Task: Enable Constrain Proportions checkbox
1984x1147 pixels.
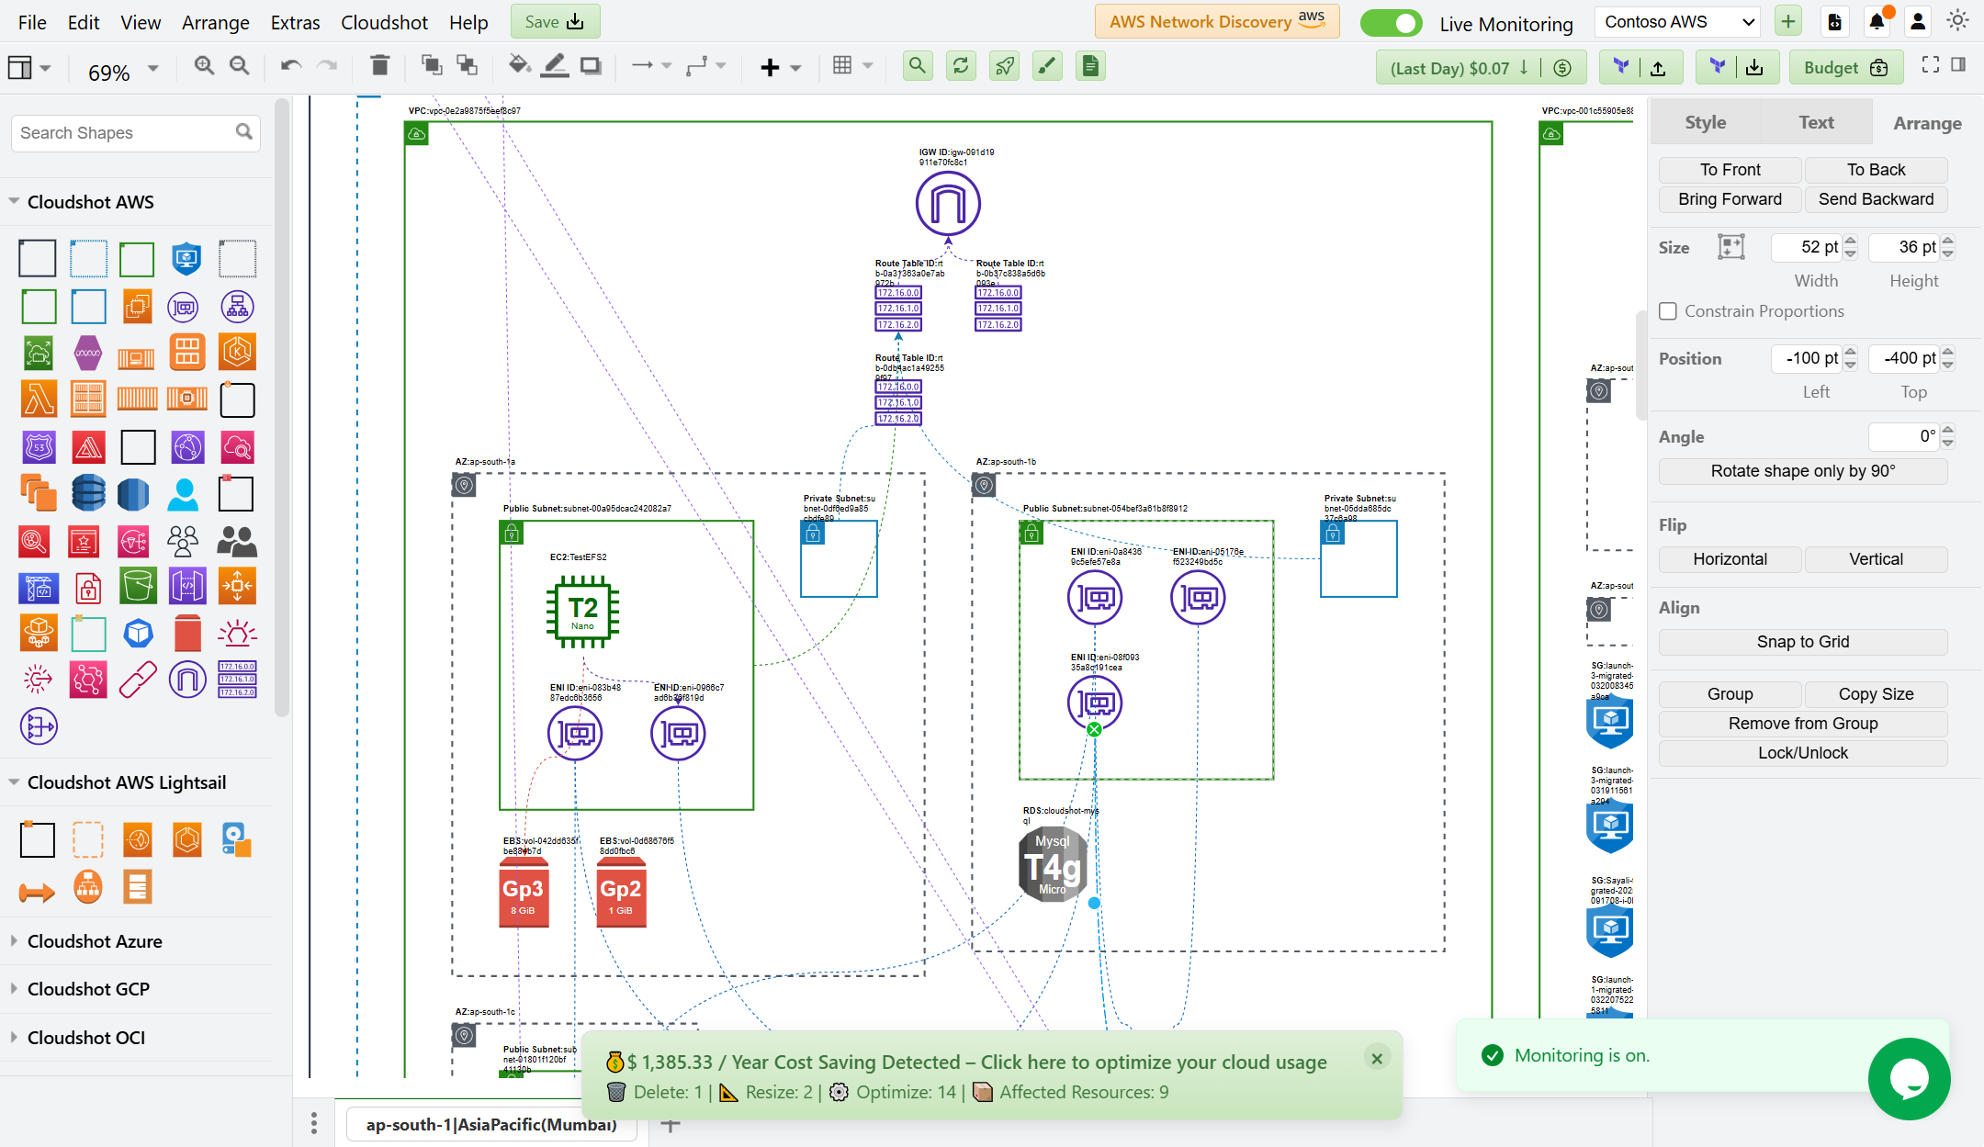Action: tap(1669, 311)
